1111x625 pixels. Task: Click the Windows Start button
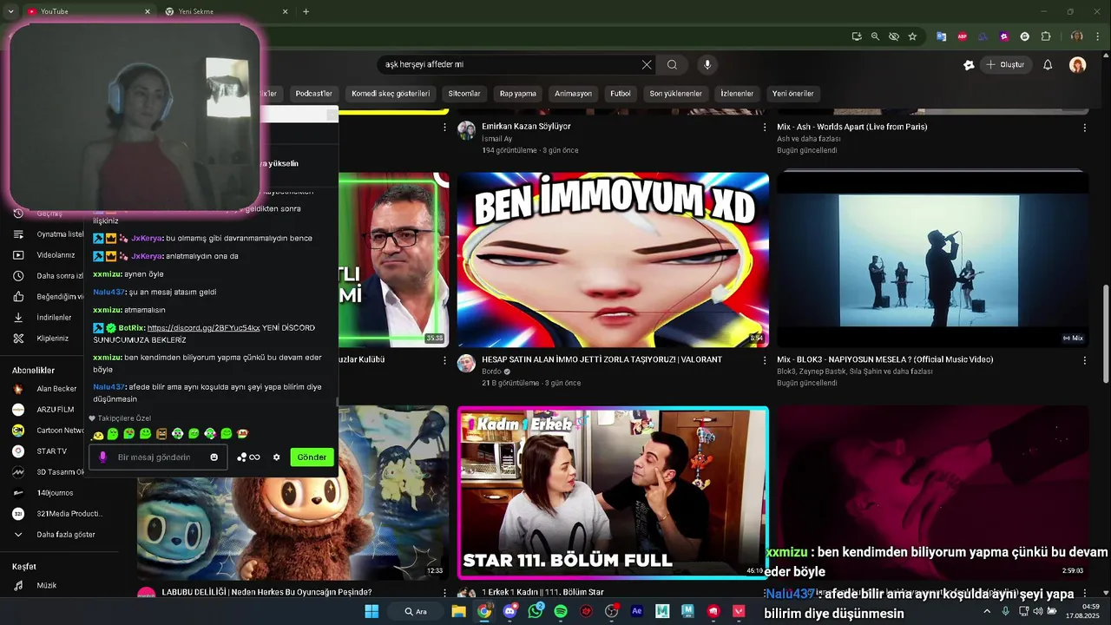[371, 611]
